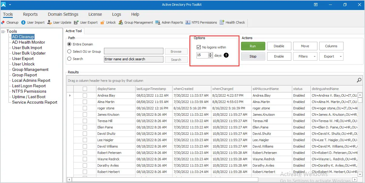Sort by the lastLogonTimestamp column header
Screen dimensions: 365x183
153,89
